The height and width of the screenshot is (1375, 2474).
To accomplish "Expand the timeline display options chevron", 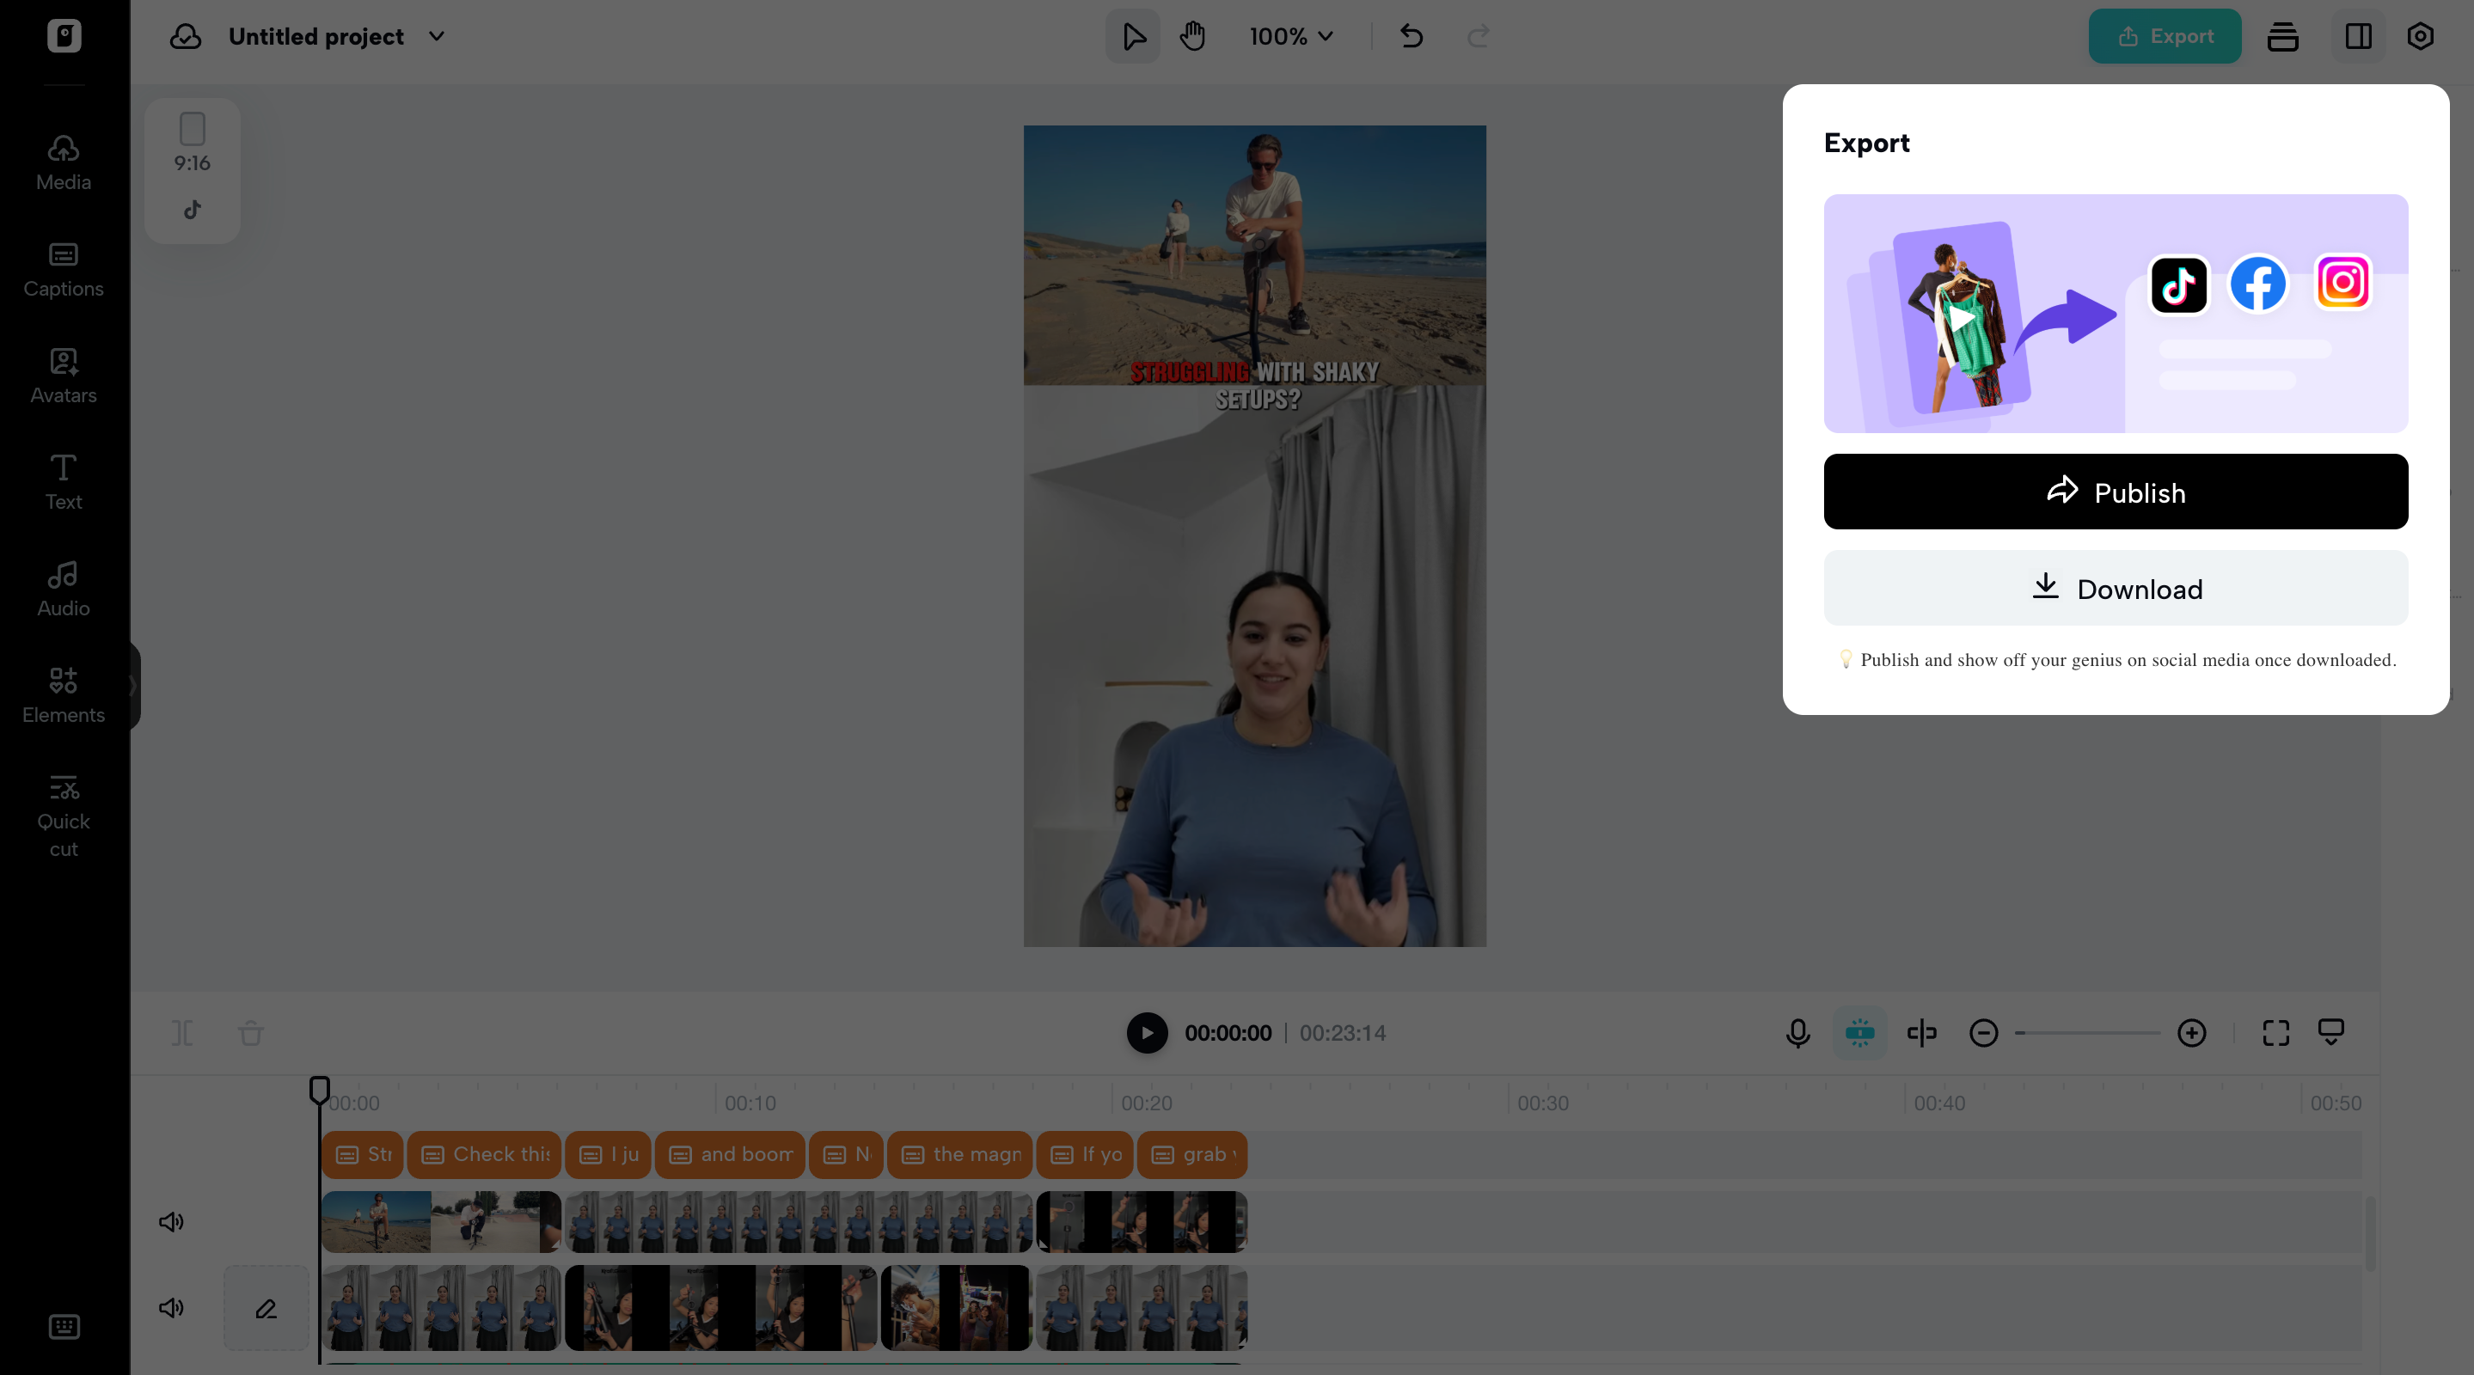I will 2333,1033.
